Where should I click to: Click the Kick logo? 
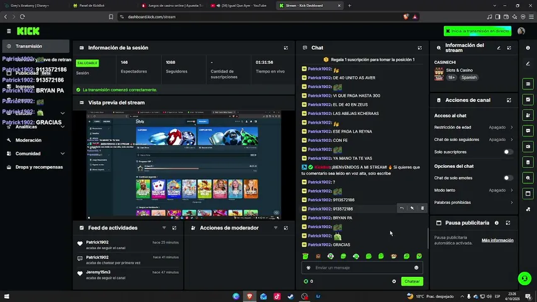click(x=28, y=31)
